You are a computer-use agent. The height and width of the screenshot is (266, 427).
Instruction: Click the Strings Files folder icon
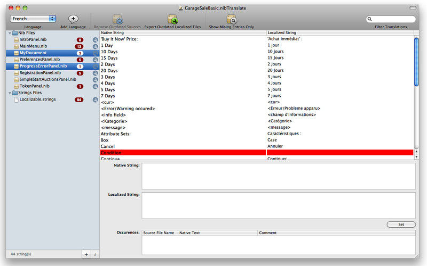[15, 93]
